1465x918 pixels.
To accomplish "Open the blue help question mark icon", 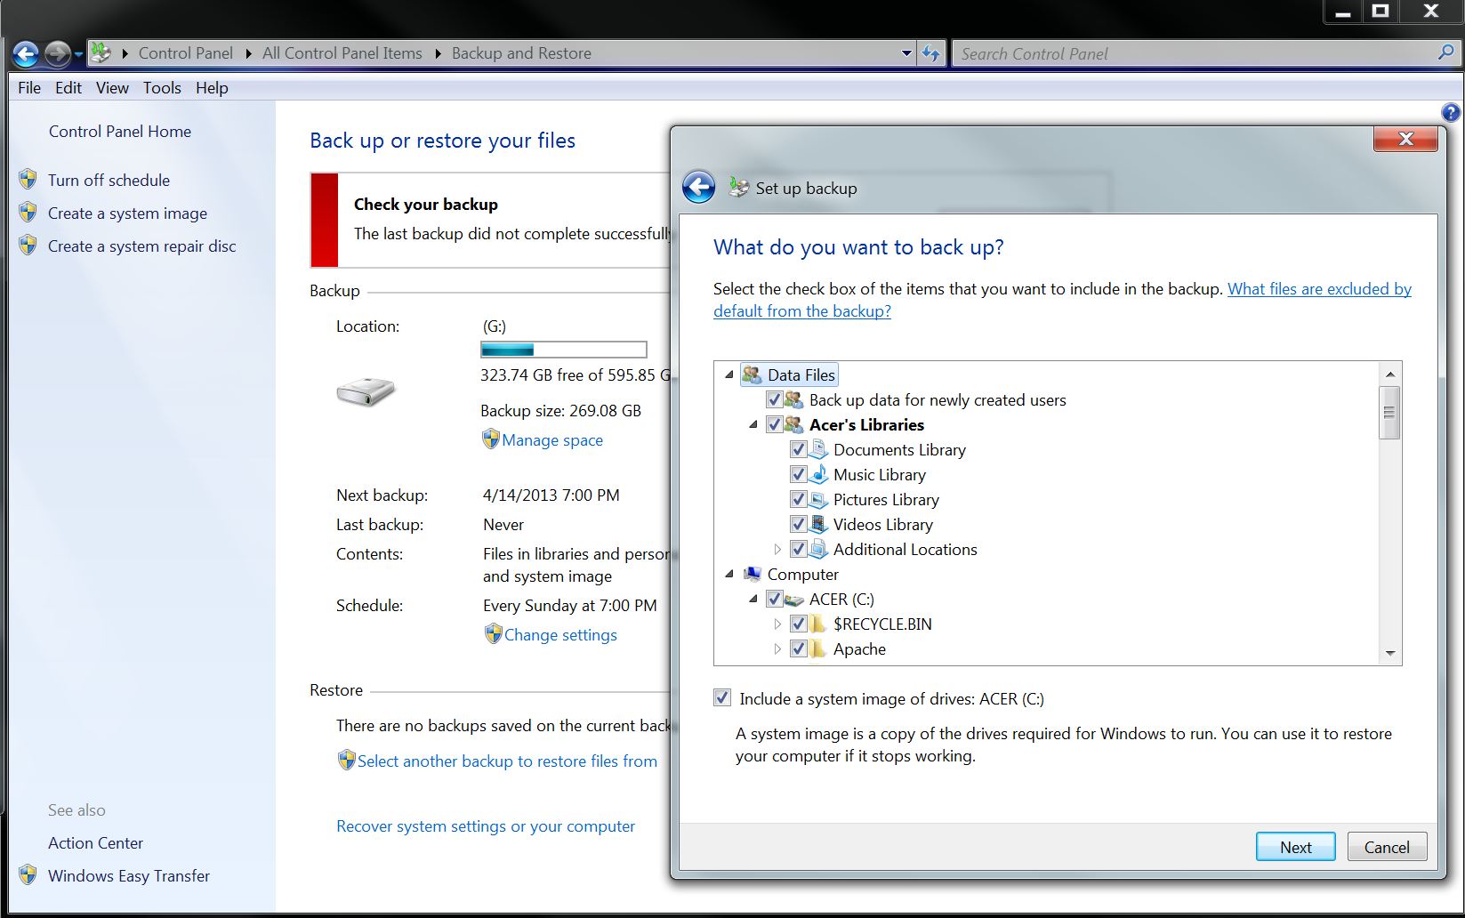I will pyautogui.click(x=1451, y=112).
